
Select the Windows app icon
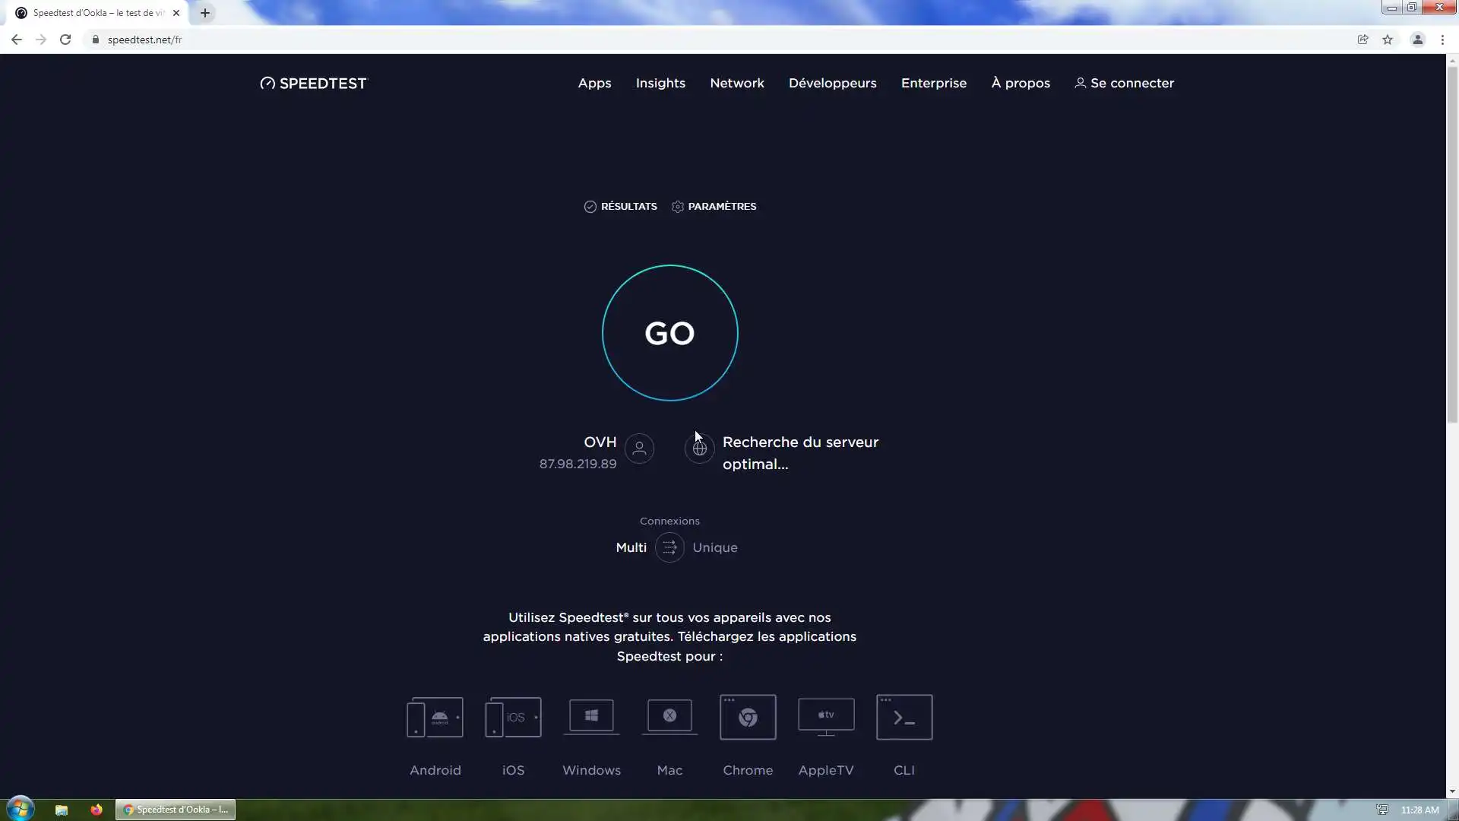591,717
